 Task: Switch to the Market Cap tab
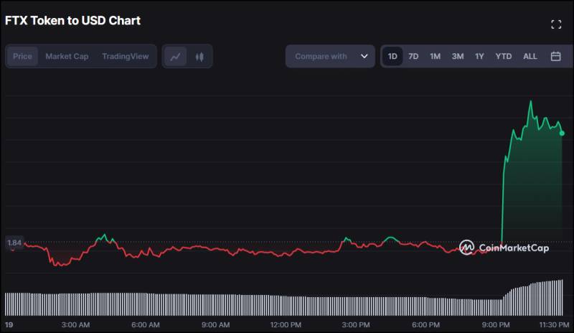pos(67,57)
